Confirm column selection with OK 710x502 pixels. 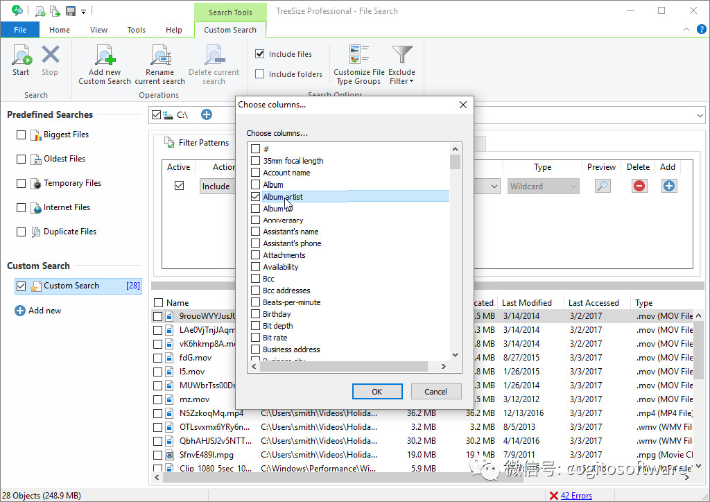(377, 392)
